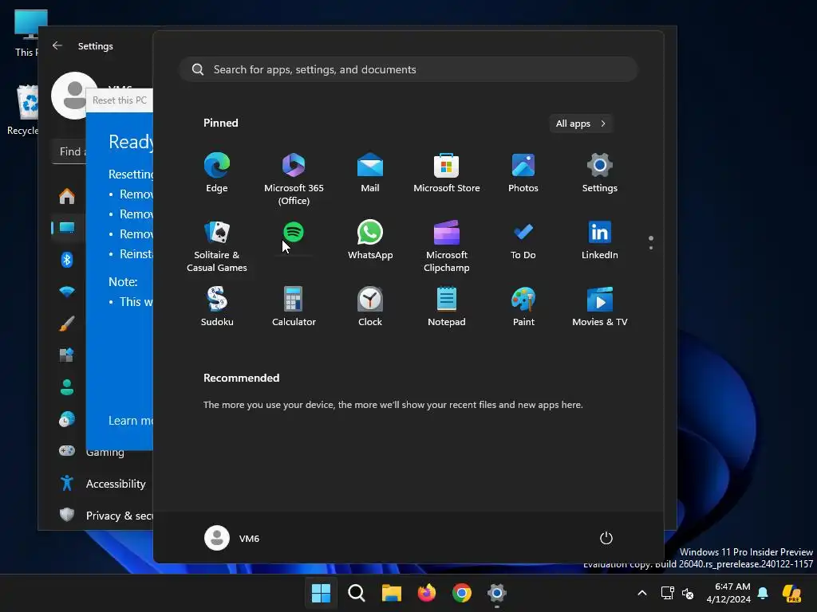Launch the Clock app

point(370,307)
